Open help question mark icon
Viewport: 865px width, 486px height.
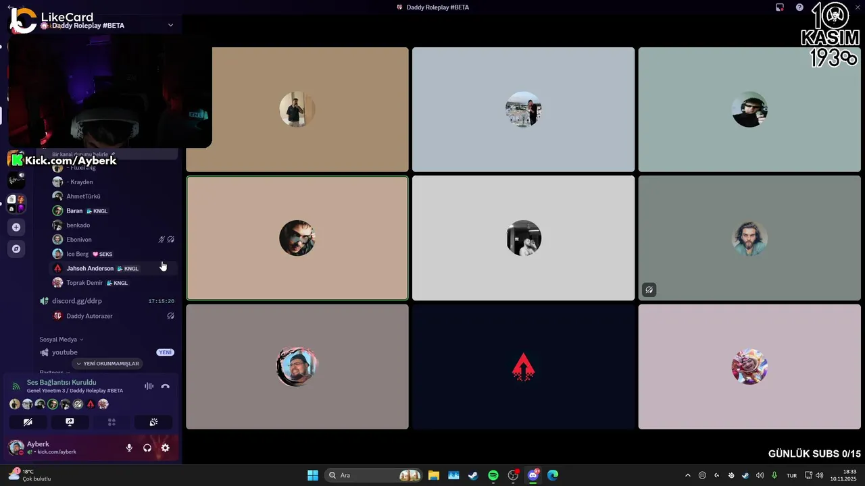(x=799, y=7)
